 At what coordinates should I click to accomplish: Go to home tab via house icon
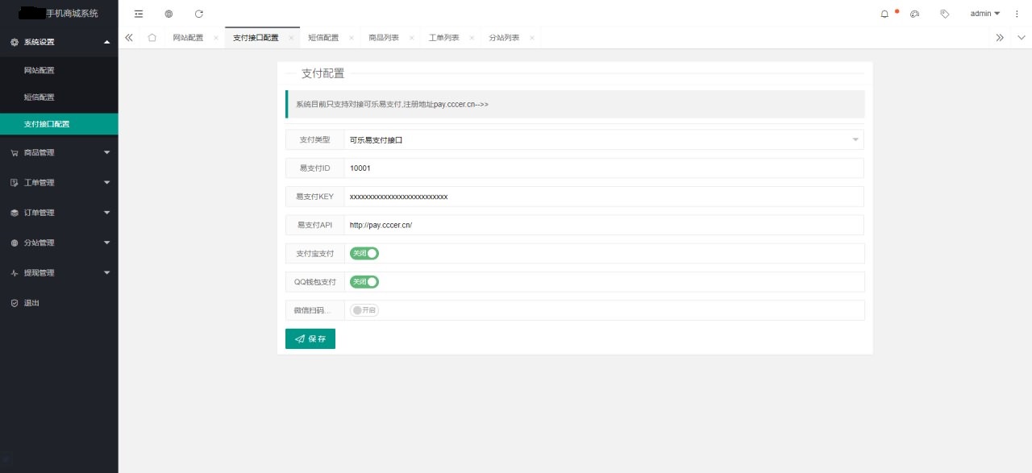[152, 38]
